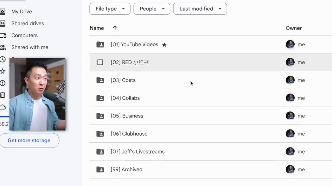Click the Shared with me people icon

coord(3,47)
